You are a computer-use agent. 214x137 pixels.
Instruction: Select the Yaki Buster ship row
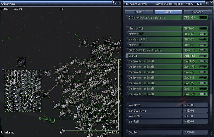click(167, 116)
